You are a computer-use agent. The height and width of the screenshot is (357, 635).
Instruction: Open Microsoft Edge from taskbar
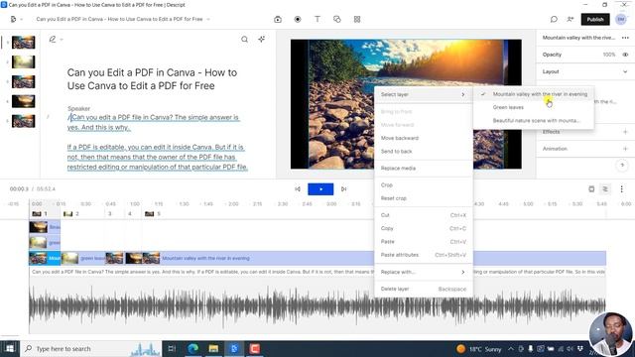point(193,348)
